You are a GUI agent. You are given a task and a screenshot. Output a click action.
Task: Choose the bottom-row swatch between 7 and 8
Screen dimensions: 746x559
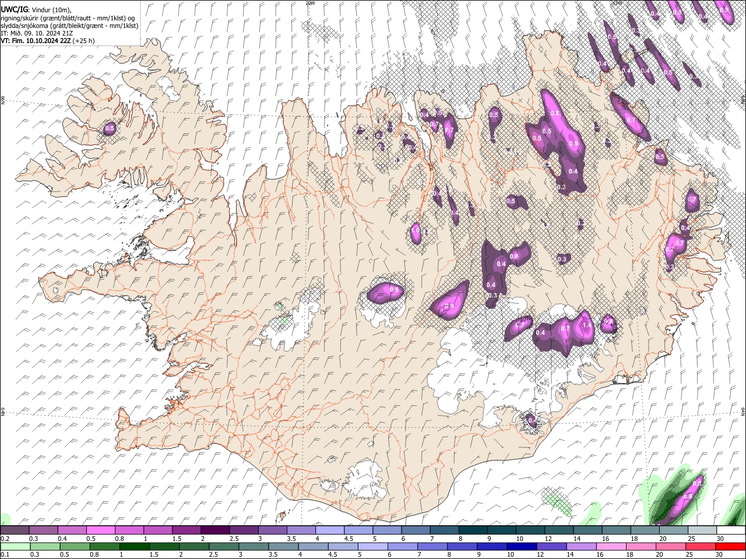[x=432, y=546]
